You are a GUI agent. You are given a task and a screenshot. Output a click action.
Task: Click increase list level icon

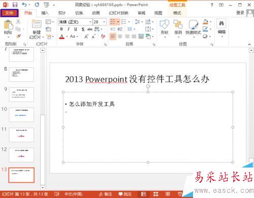pyautogui.click(x=120, y=29)
